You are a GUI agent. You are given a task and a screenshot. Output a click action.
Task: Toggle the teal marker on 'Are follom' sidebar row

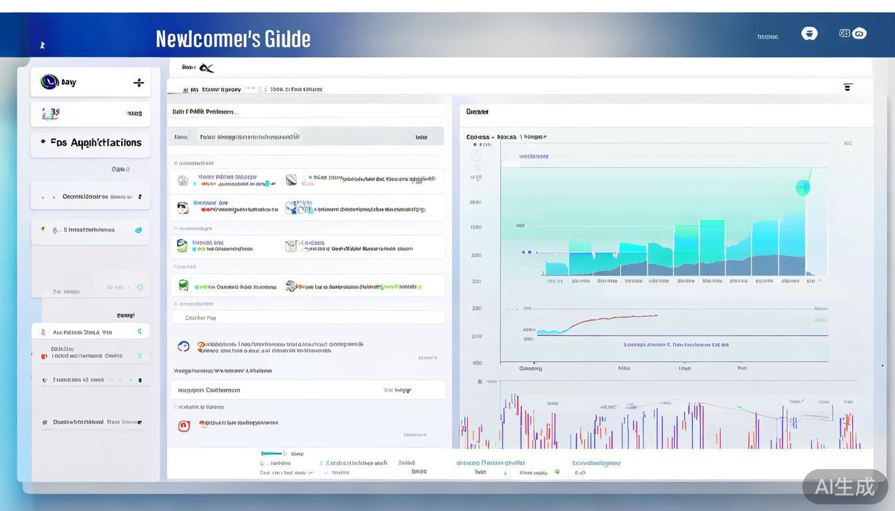pos(139,331)
